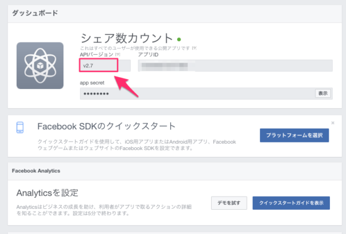Click the public app description text
The width and height of the screenshot is (346, 234).
click(135, 48)
